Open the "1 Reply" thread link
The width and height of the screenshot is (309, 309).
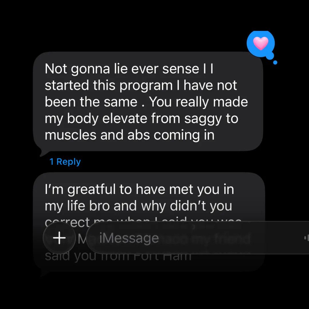65,162
